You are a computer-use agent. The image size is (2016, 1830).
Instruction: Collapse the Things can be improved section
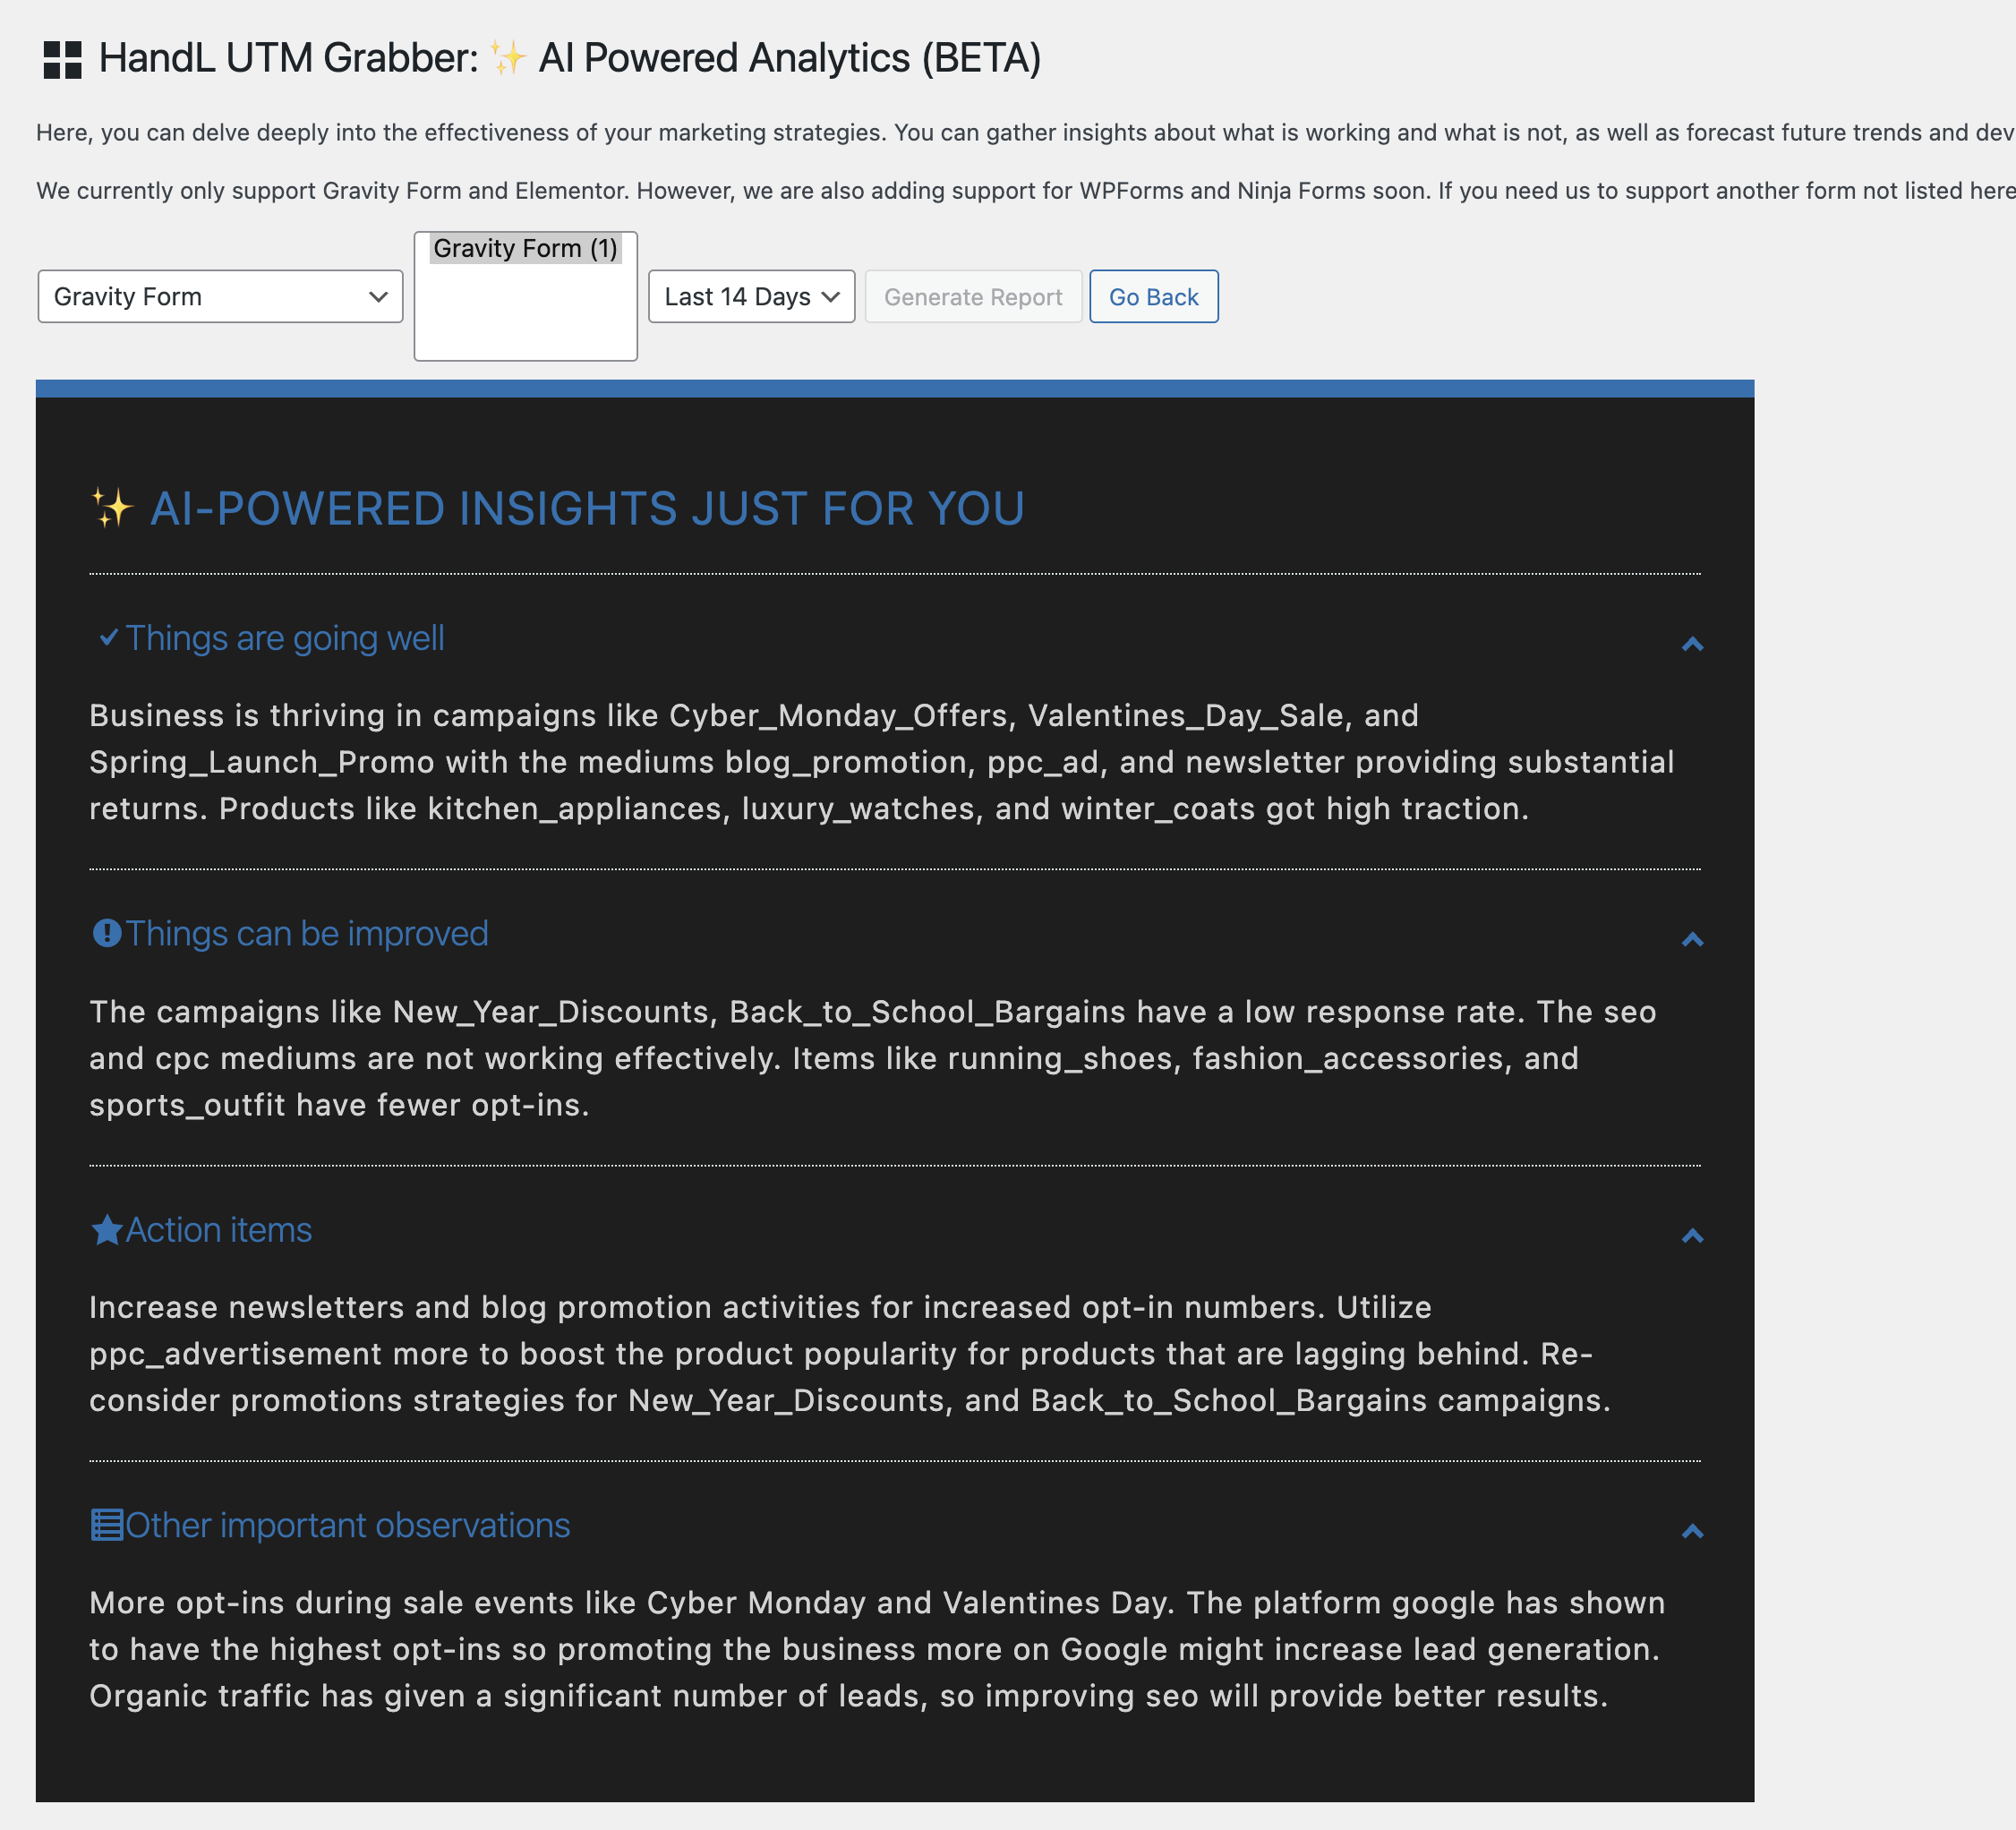[x=1692, y=940]
